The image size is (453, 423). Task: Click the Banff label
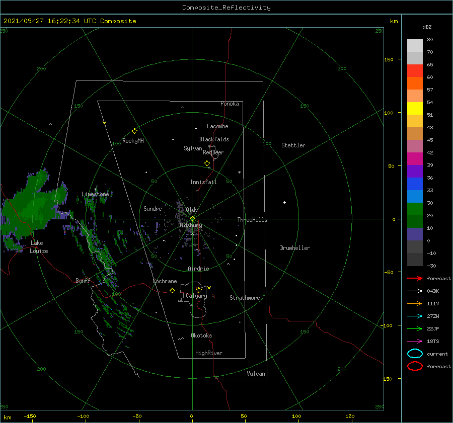click(x=83, y=280)
